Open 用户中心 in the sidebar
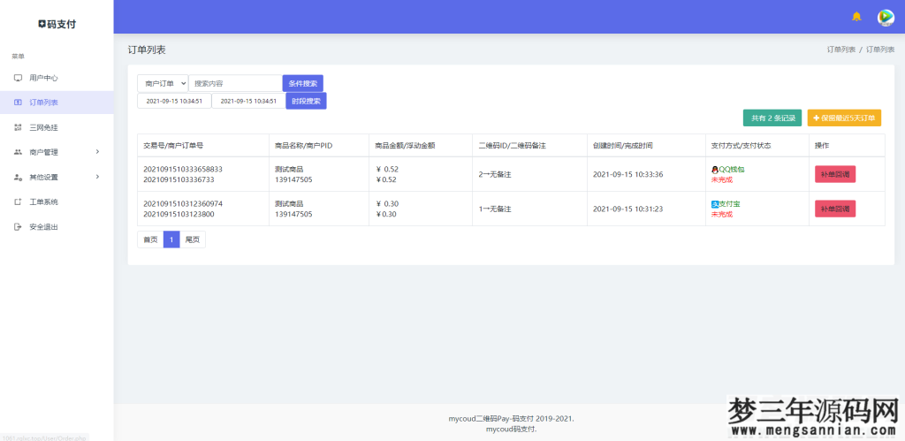 tap(57, 78)
